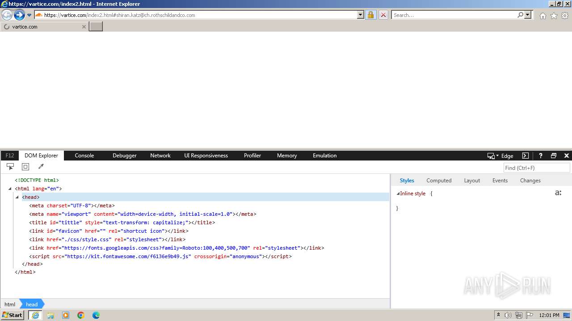Viewport: 572px width, 321px height.
Task: Select the meta viewport node
Action: (x=143, y=214)
